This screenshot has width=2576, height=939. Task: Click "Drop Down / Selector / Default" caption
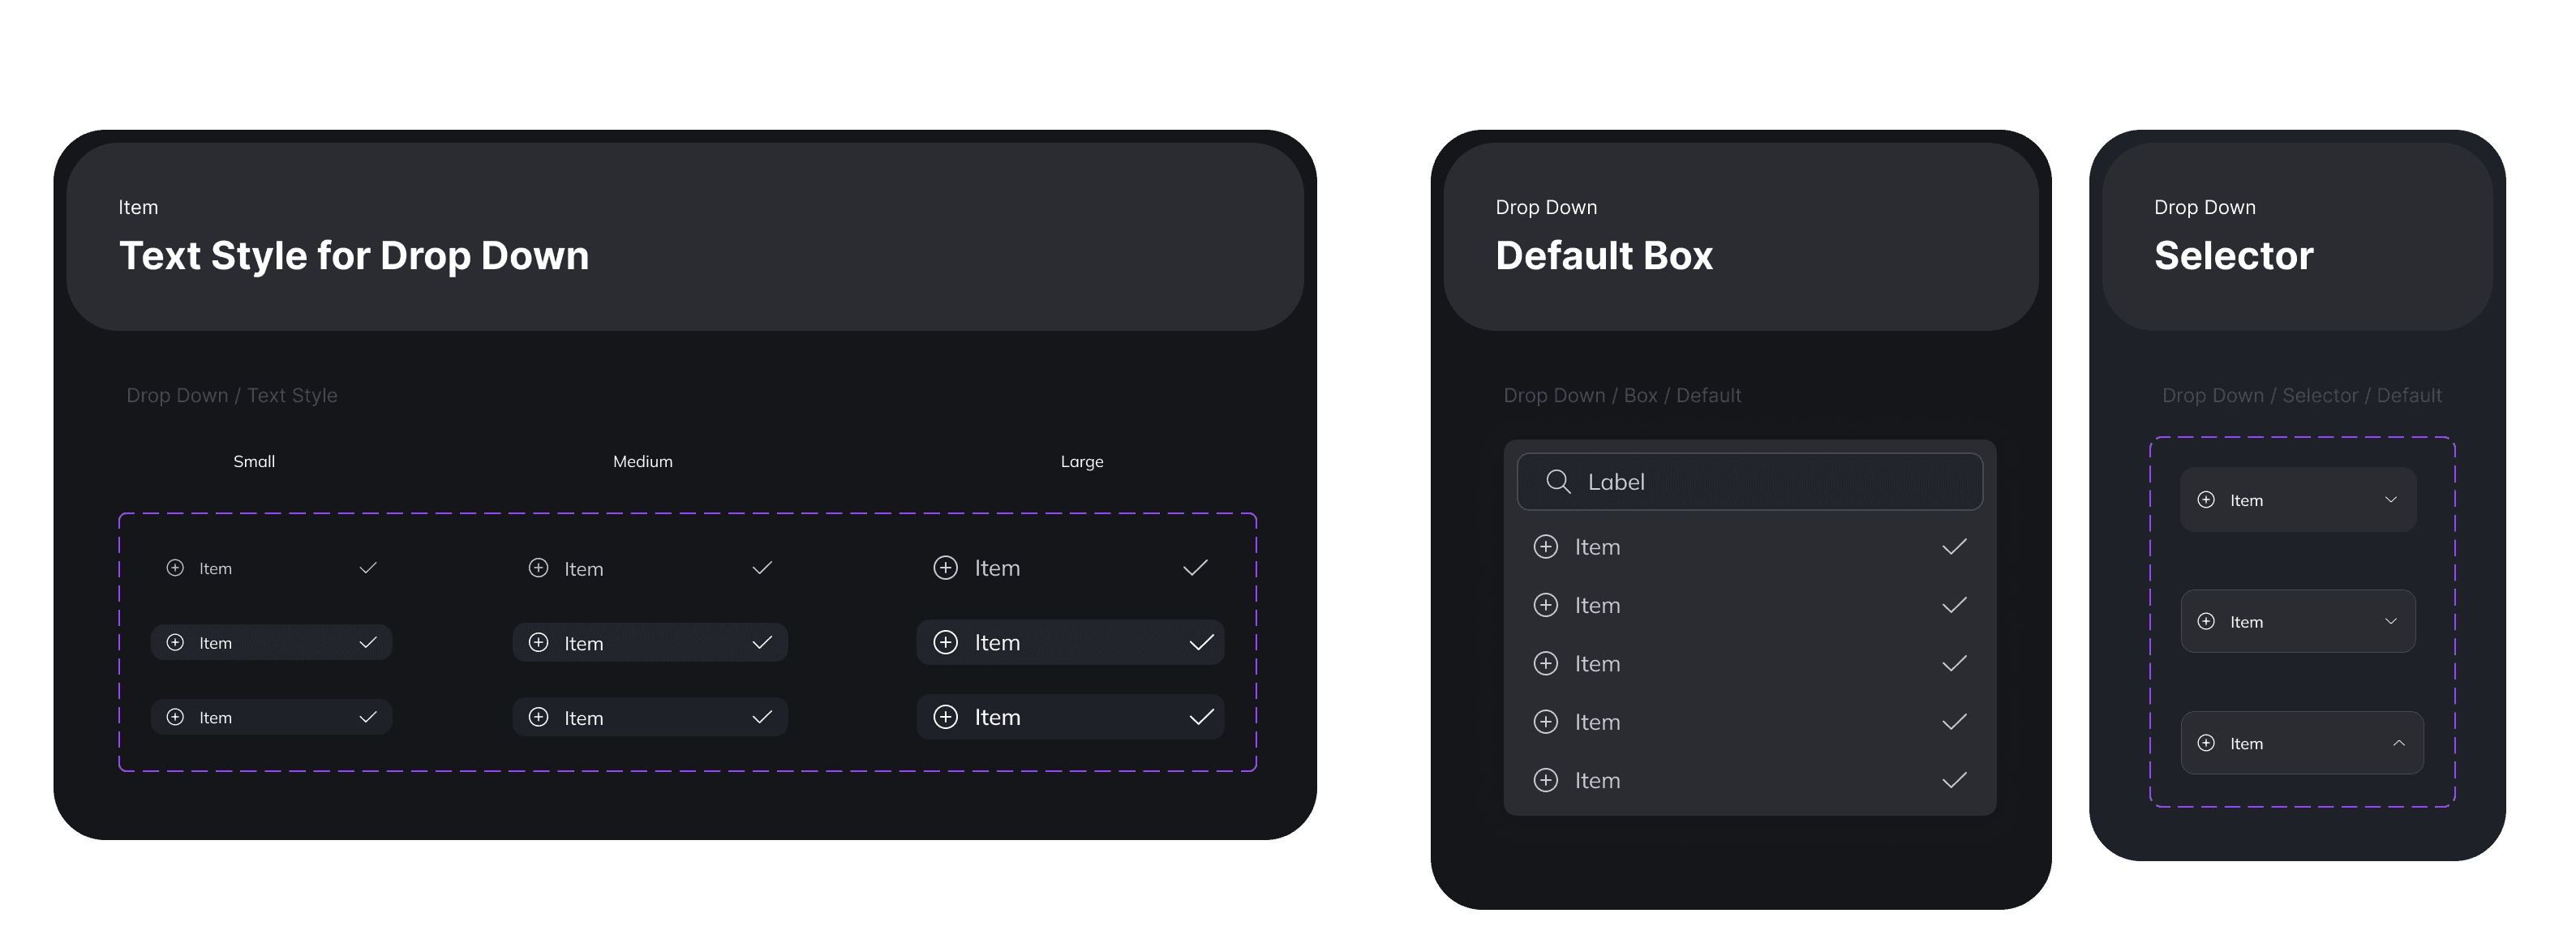[2302, 395]
